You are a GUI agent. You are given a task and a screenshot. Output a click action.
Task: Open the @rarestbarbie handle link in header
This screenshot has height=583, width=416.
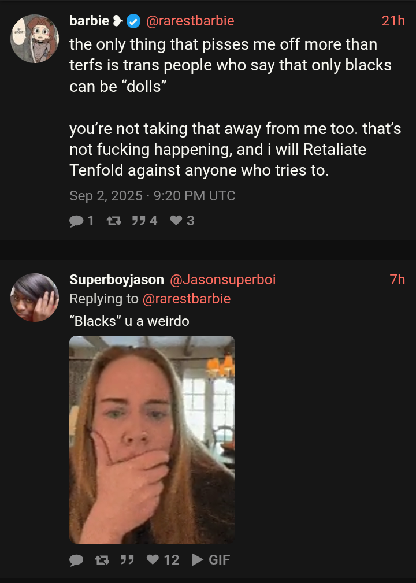pyautogui.click(x=190, y=21)
